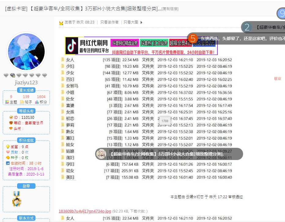This screenshot has width=285, height=222.
Task: Click the 抖音热门汇总业务 banner button
Action: pos(154,43)
